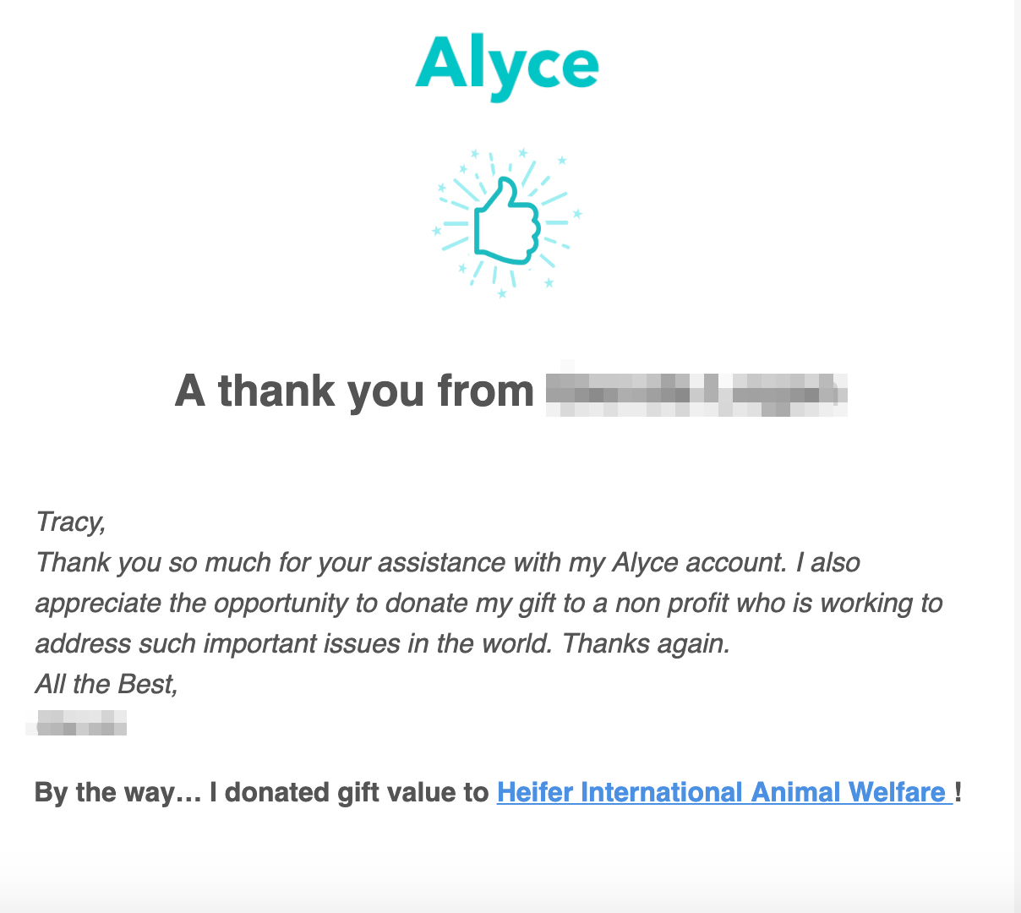The image size is (1021, 913).
Task: Click the "Thanks again." sentence
Action: 646,643
